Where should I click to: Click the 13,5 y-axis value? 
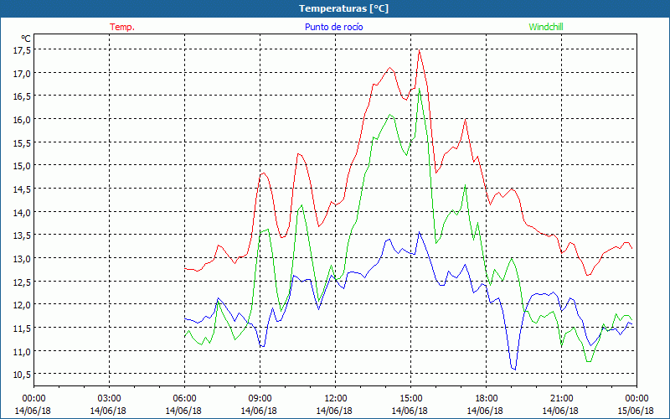click(x=22, y=235)
